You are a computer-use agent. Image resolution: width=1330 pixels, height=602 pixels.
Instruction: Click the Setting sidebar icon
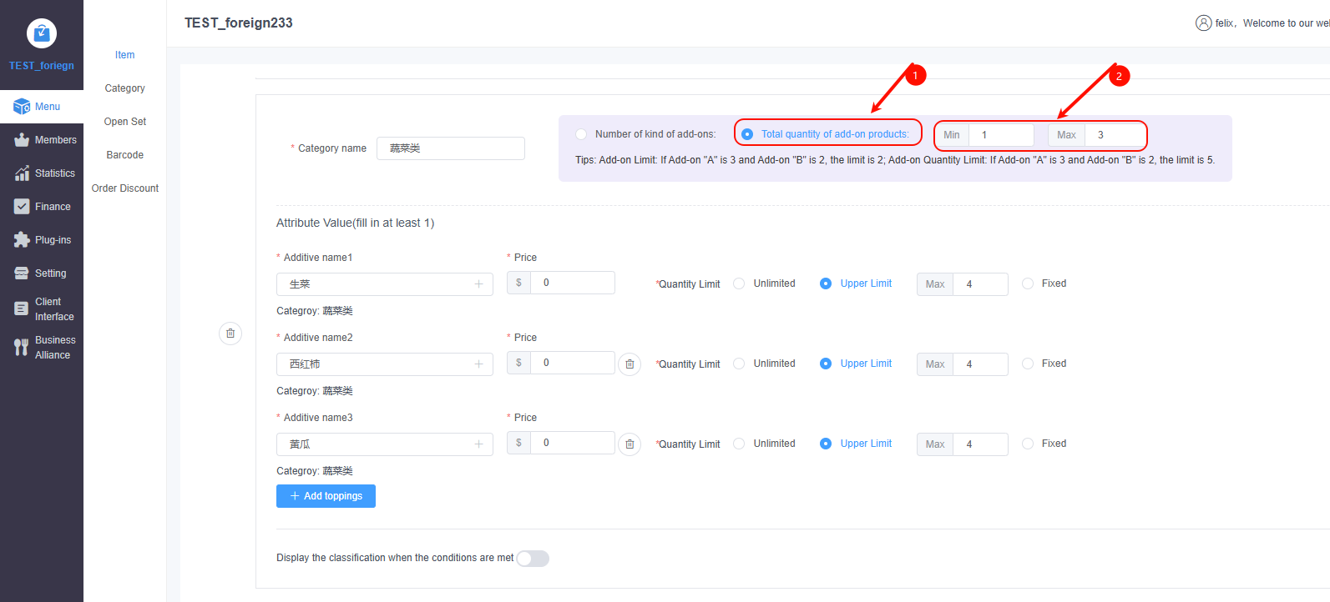pyautogui.click(x=22, y=273)
